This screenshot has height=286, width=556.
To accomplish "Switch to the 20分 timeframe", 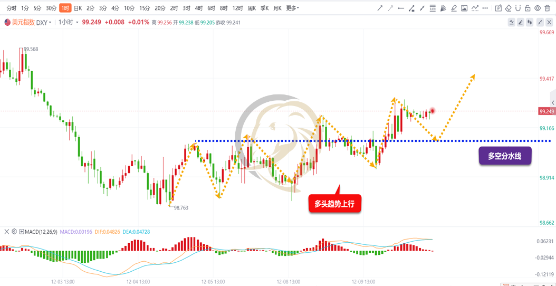I will [160, 8].
